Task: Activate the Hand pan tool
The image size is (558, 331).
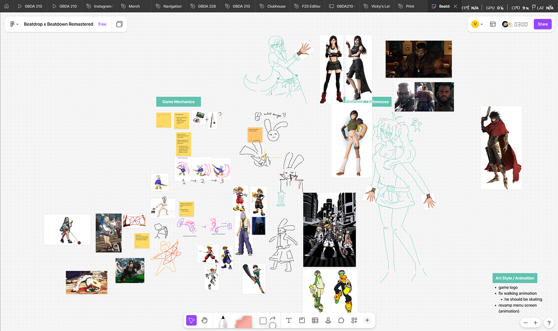Action: [x=204, y=321]
